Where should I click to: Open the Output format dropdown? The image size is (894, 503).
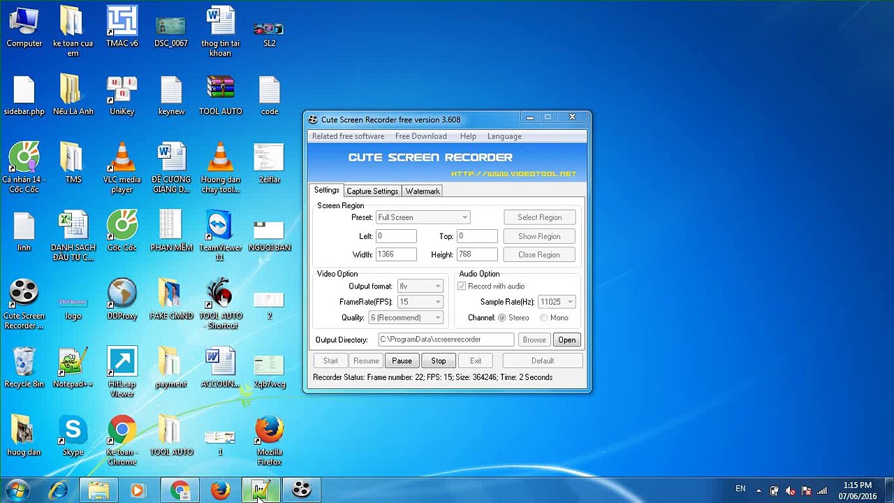click(x=420, y=286)
